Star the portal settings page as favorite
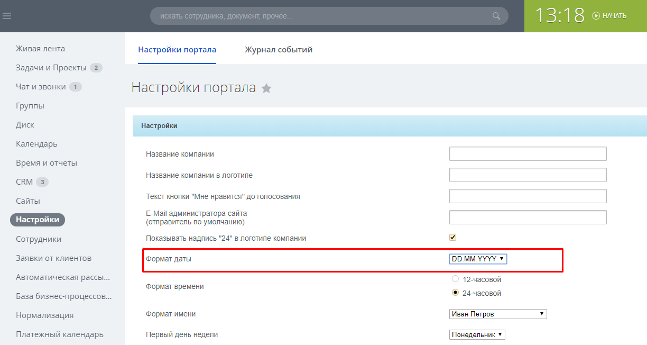647x345 pixels. click(x=266, y=88)
